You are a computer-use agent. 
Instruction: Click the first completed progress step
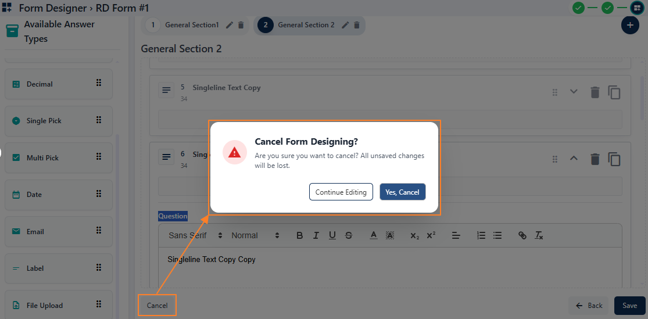[x=579, y=8]
